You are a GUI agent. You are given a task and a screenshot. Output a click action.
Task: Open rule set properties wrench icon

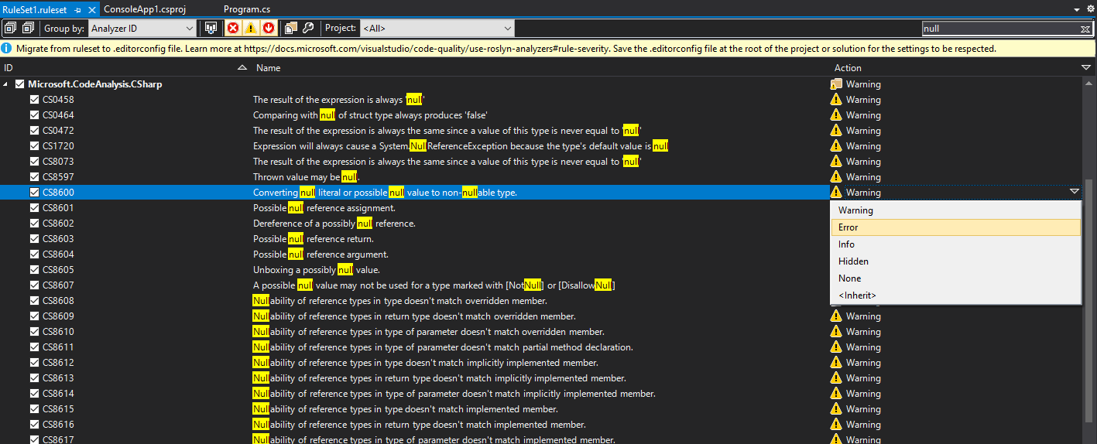pos(307,28)
